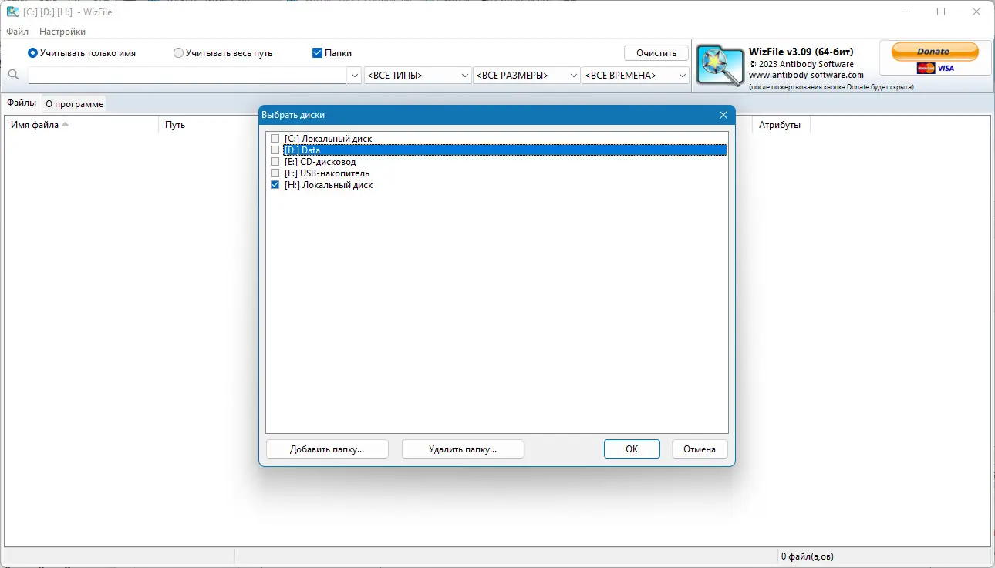This screenshot has width=995, height=568.
Task: Uncheck the [H:] Локальный диск checkbox
Action: coord(275,185)
